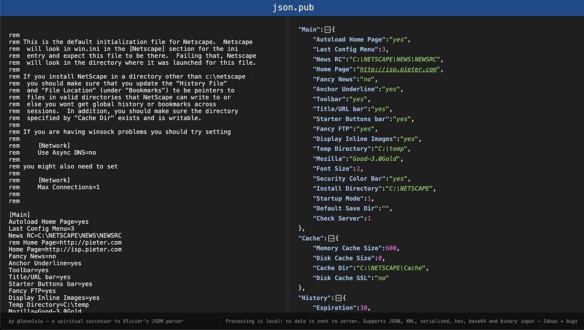Place cursor on the "[Main]" input line
This screenshot has width=584, height=330.
pyautogui.click(x=19, y=215)
